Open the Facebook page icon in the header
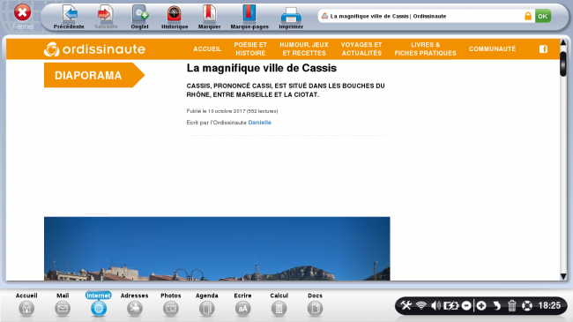This screenshot has width=573, height=322. click(543, 49)
